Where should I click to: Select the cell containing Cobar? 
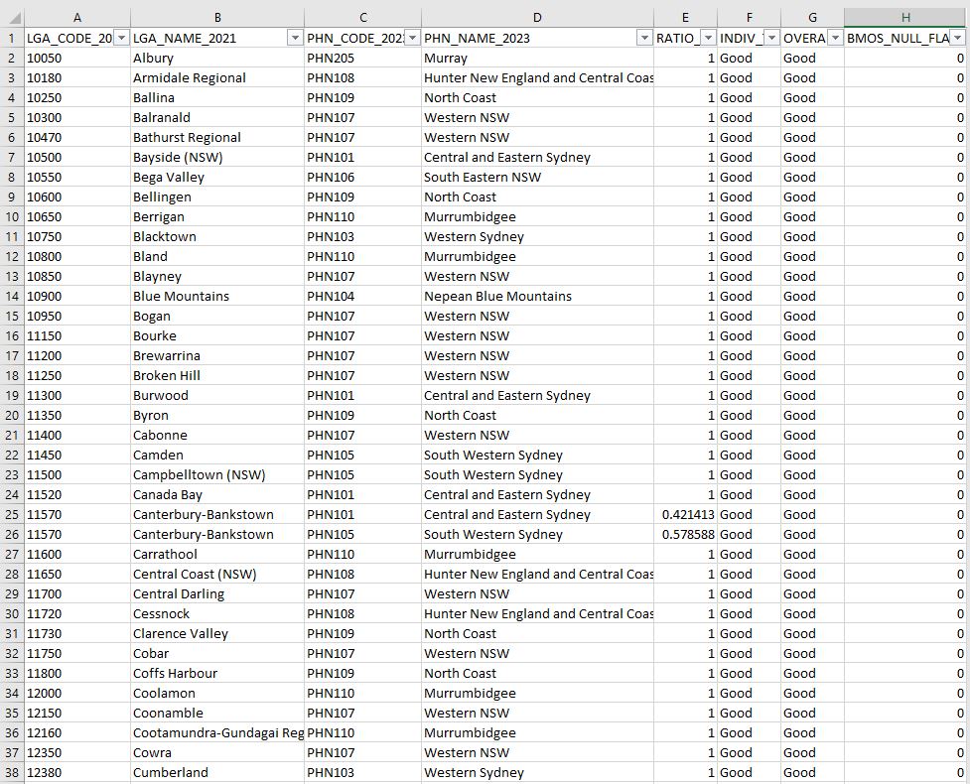[217, 654]
